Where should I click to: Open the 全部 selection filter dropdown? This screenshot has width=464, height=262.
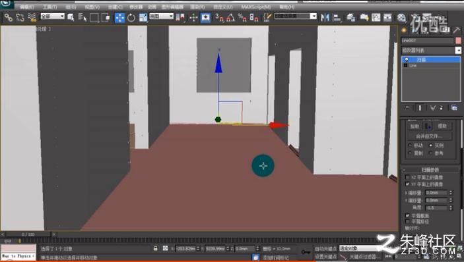[x=52, y=16]
